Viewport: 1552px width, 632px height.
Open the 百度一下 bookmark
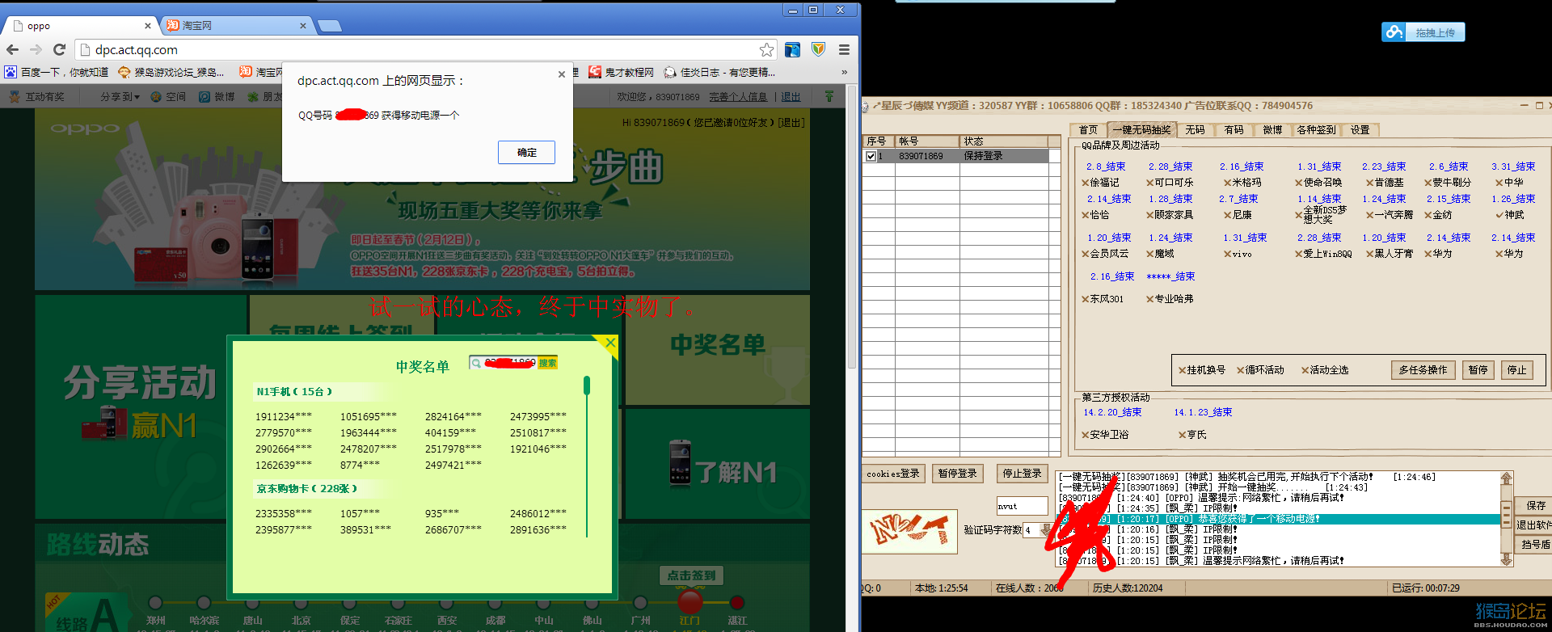[57, 73]
